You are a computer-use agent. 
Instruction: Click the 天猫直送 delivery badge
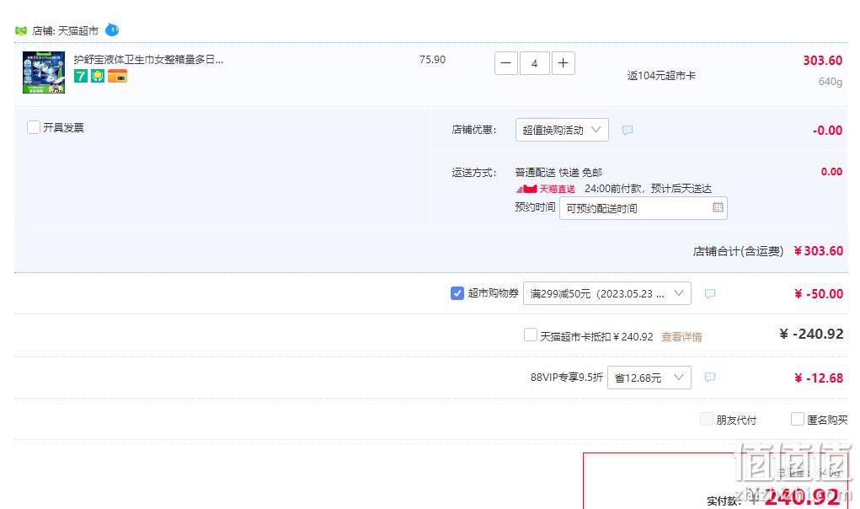coord(546,189)
